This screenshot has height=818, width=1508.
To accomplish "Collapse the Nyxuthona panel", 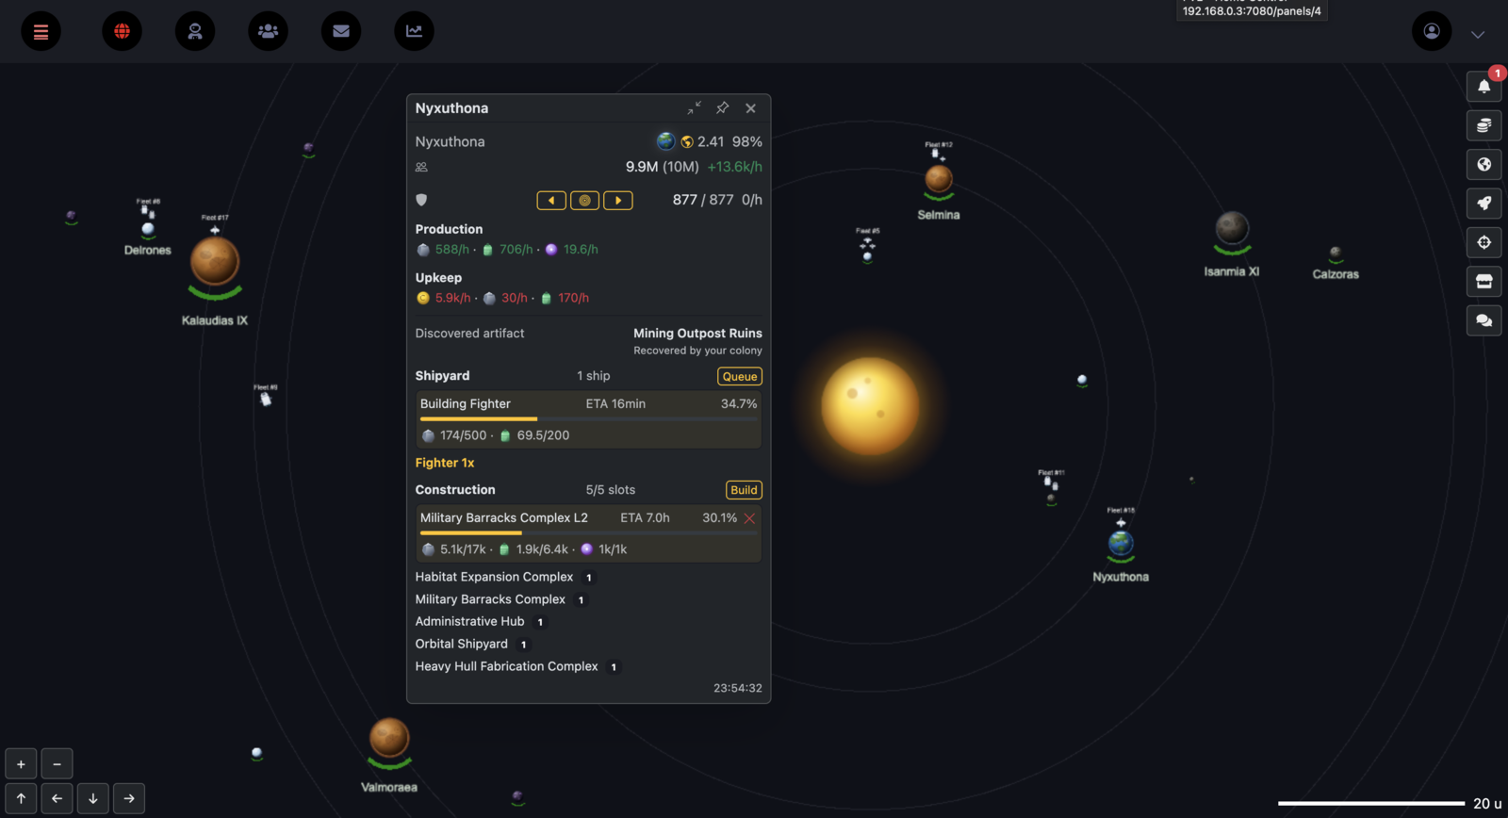I will point(694,108).
